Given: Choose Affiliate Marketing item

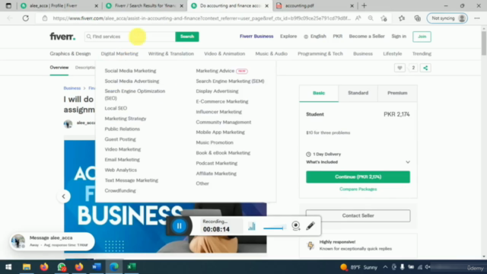Looking at the screenshot, I should click(216, 174).
